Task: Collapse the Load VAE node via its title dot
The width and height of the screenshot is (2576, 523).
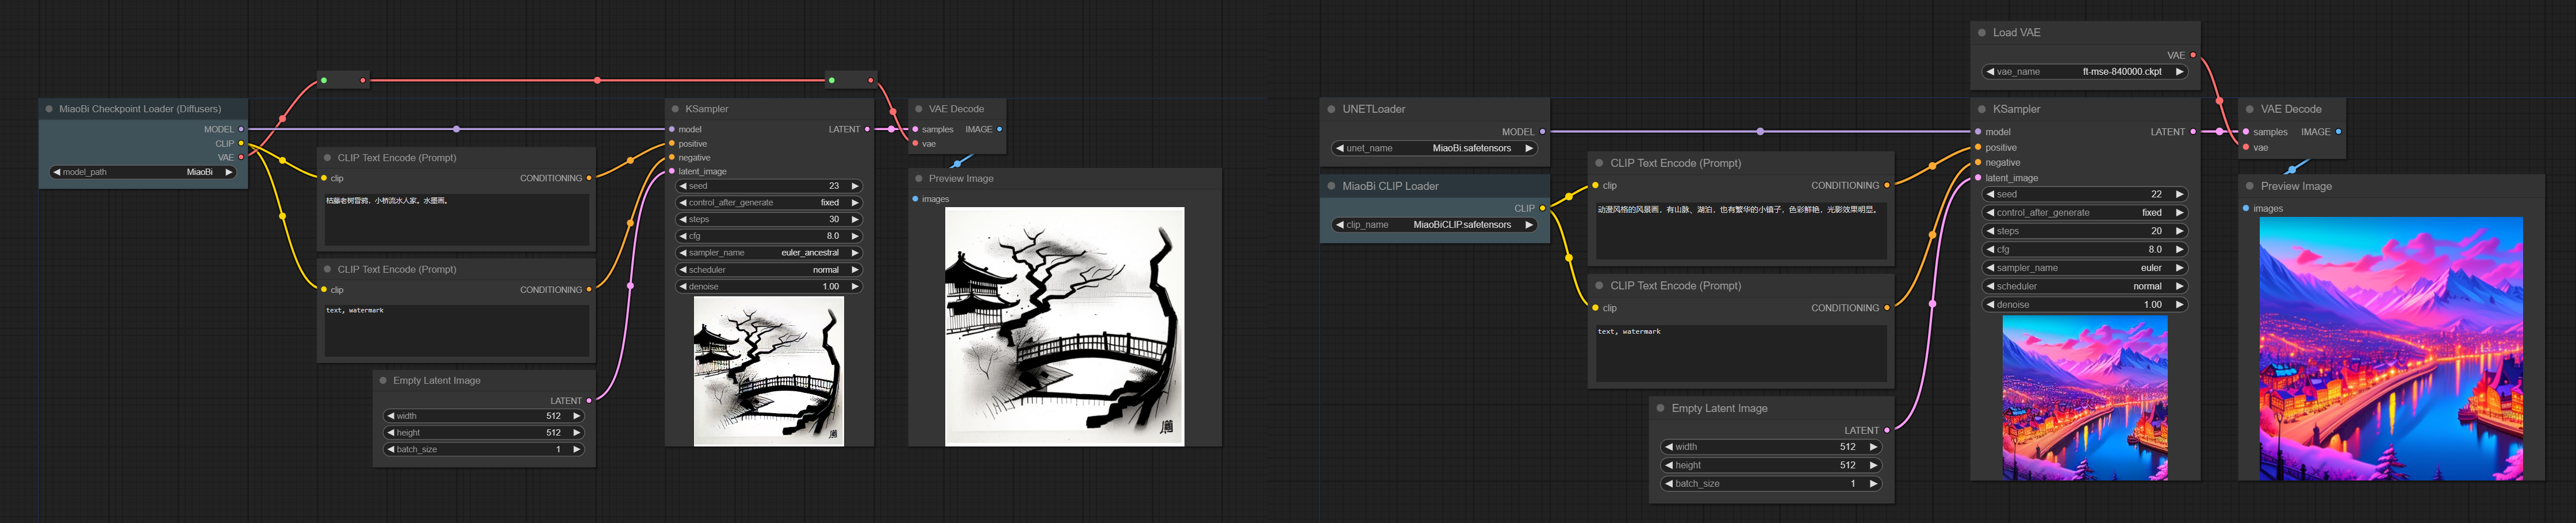Action: point(1982,32)
